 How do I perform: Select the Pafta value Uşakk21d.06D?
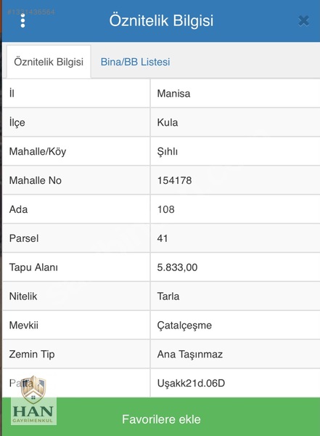(191, 383)
